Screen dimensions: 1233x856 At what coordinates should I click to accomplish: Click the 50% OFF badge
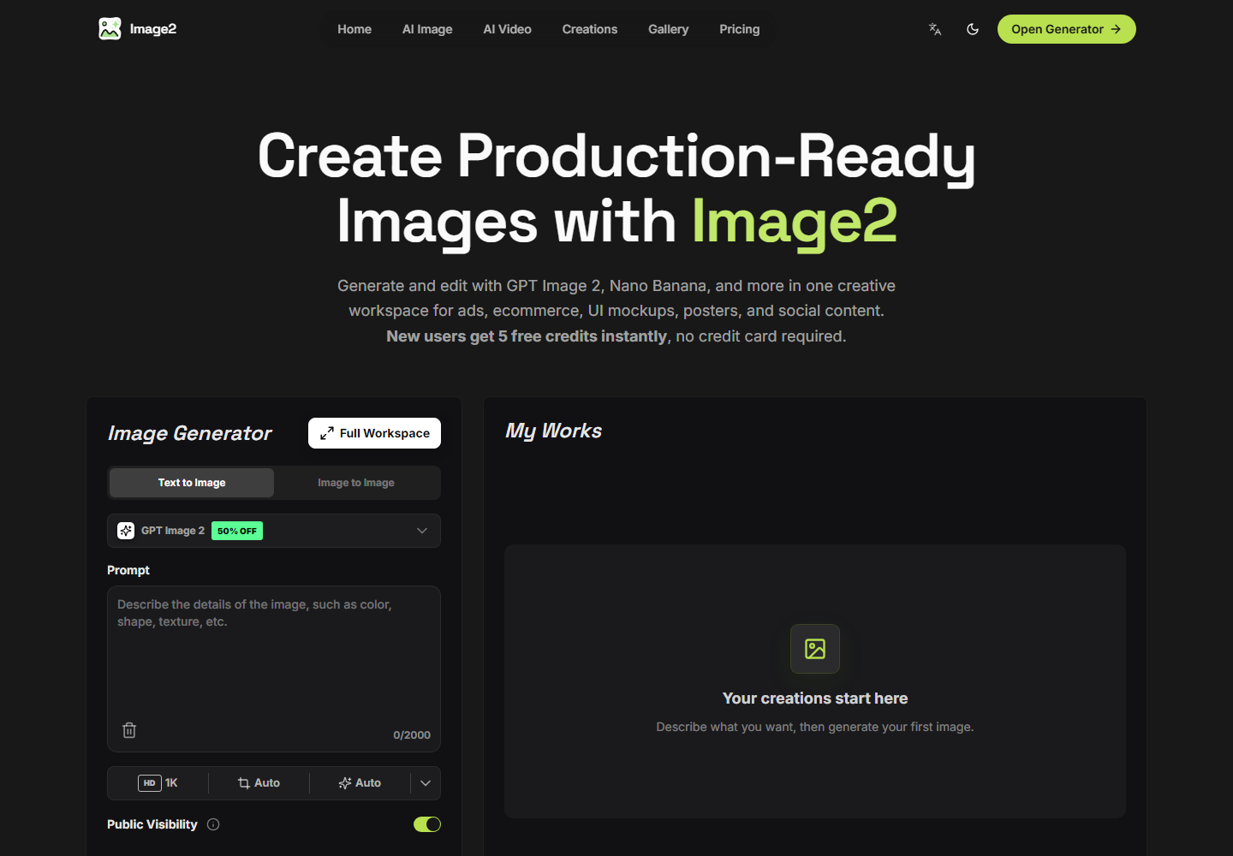coord(237,531)
